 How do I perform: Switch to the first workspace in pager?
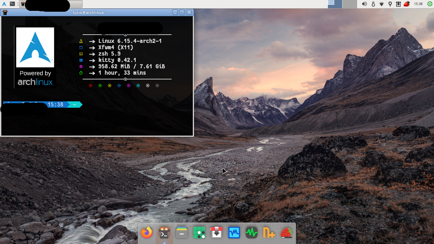335,4
